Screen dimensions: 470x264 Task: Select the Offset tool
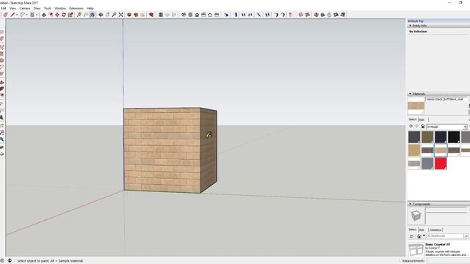[51, 15]
